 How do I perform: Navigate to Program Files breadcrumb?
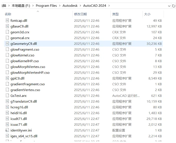click(46, 5)
